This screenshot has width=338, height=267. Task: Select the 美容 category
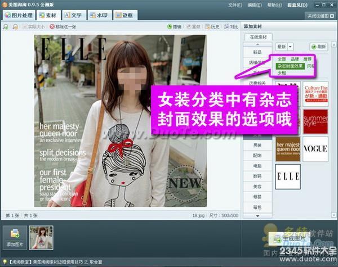[x=257, y=187]
